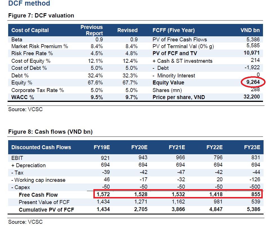Screen dimensions: 272x226
Task: Click the 'Revised' column header
Action: coord(127,30)
